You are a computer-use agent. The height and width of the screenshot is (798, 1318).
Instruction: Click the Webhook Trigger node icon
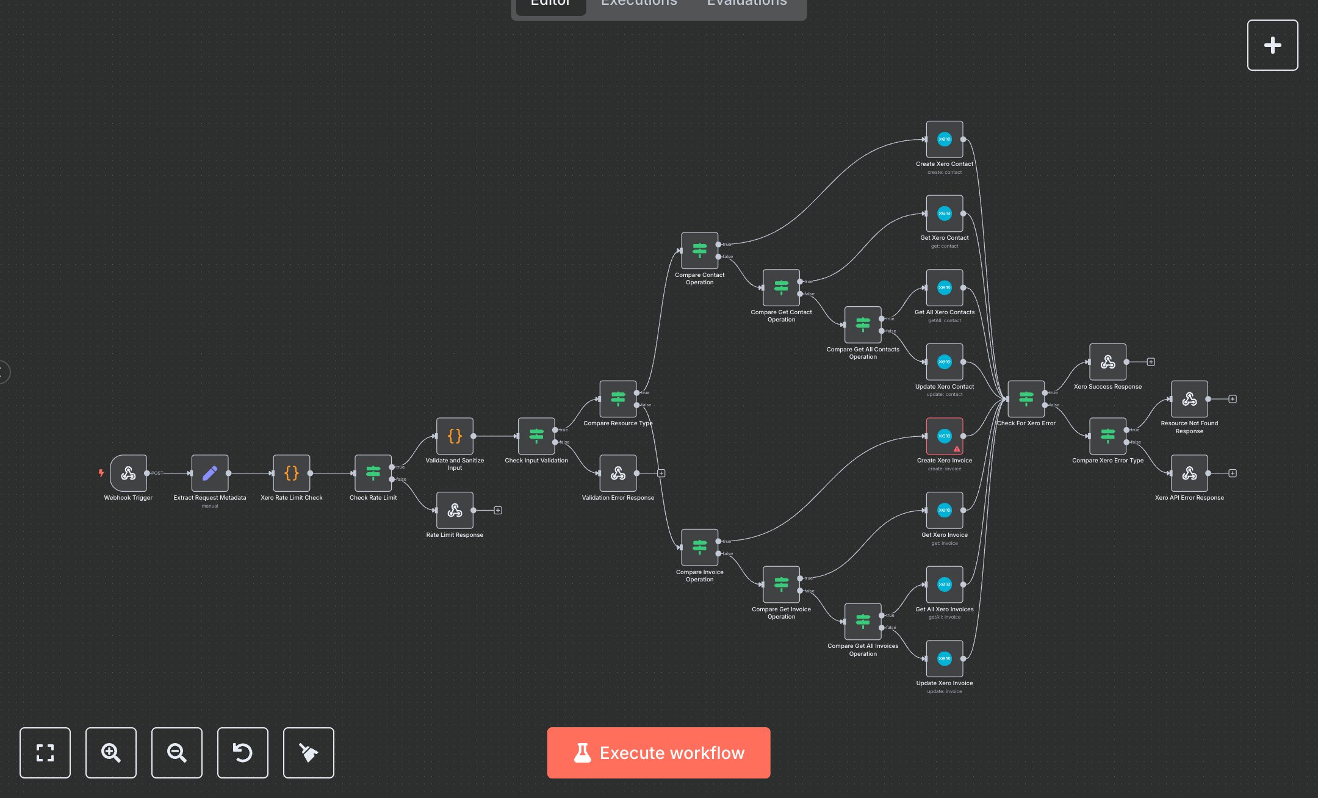point(128,473)
